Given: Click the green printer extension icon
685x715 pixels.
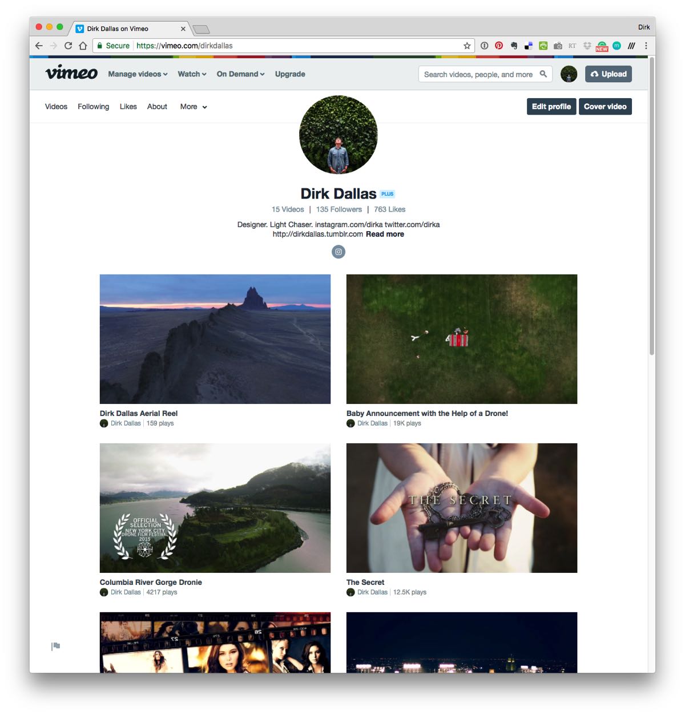Looking at the screenshot, I should click(543, 46).
